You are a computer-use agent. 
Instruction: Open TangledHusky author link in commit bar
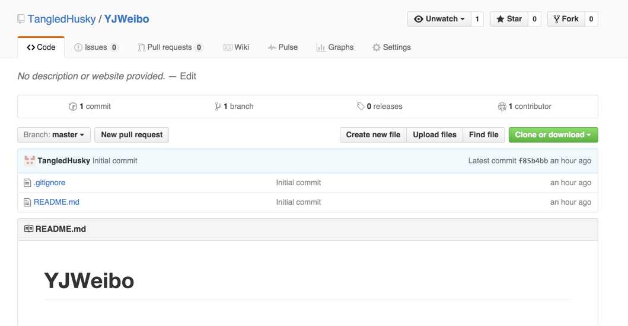click(x=63, y=160)
